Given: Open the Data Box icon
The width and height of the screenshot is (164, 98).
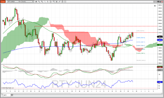Looking at the screenshot, I should [51, 2].
